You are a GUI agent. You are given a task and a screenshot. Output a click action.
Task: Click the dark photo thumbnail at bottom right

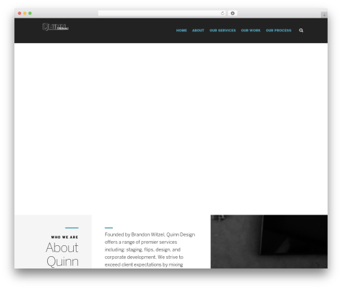coord(269,241)
